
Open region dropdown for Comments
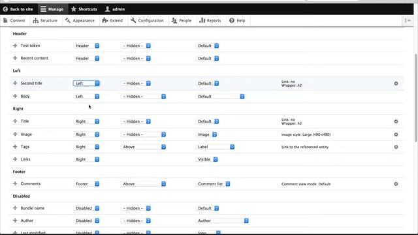[86, 184]
